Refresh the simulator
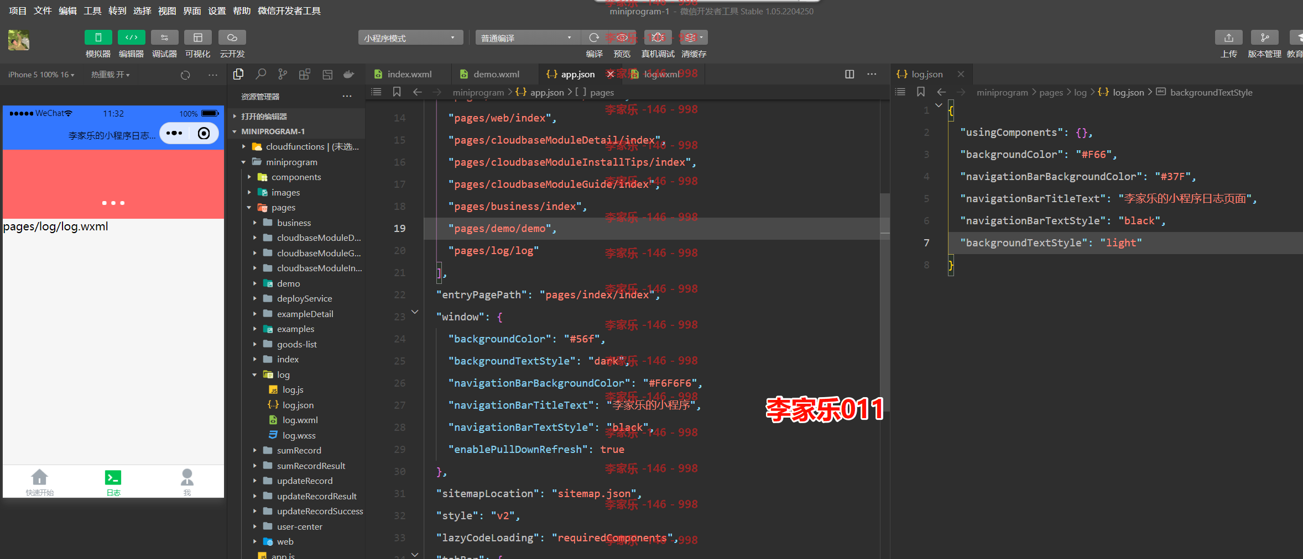Screen dimensions: 1303x559 coord(185,75)
